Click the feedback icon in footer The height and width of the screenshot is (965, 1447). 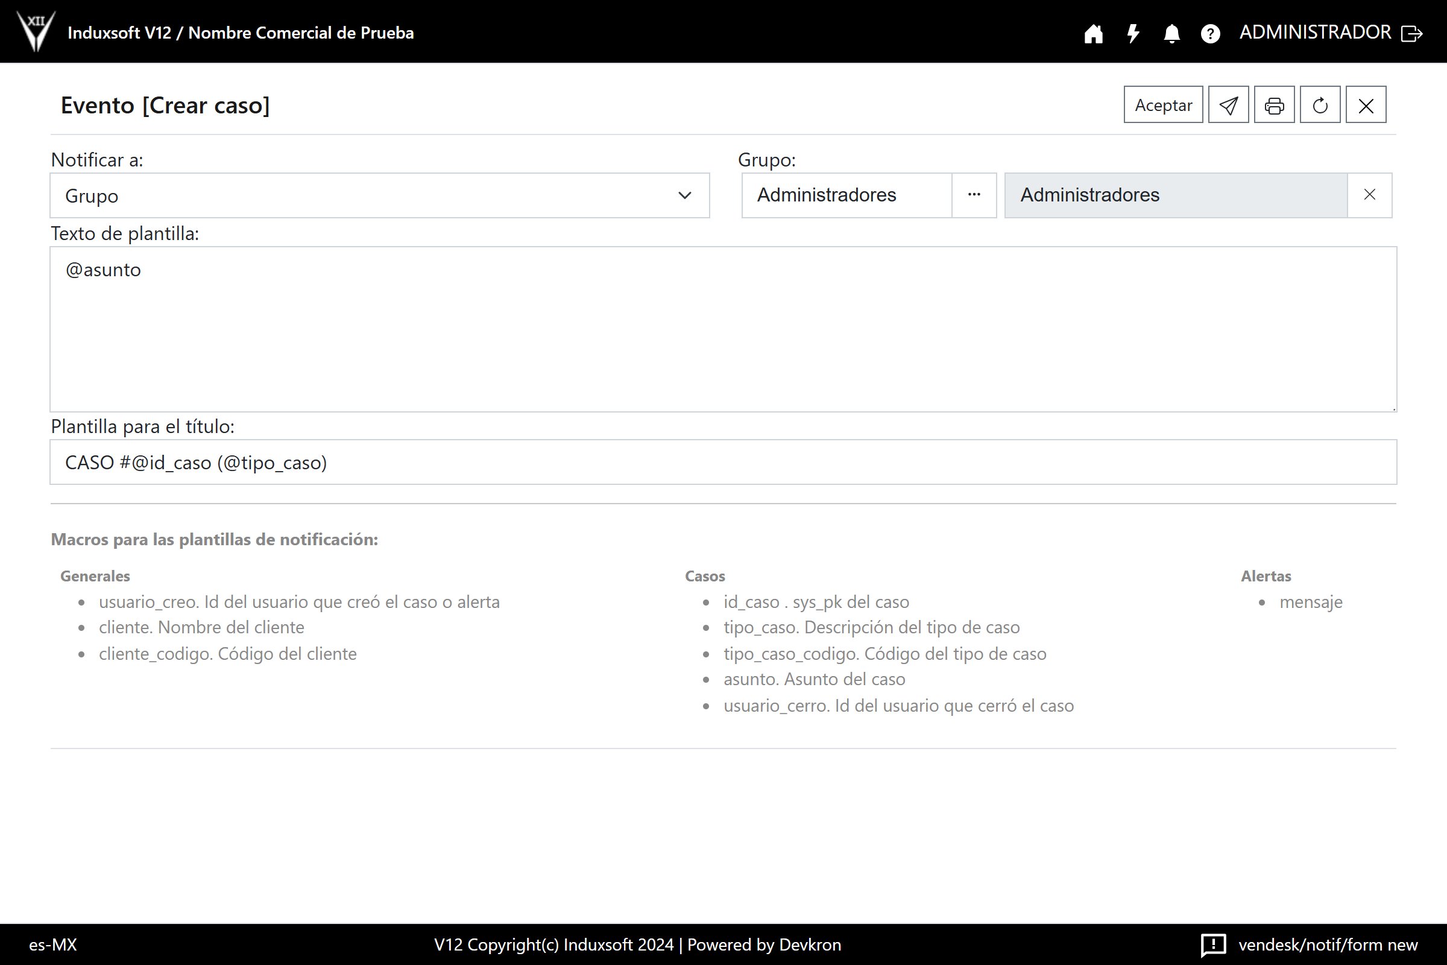pyautogui.click(x=1212, y=944)
